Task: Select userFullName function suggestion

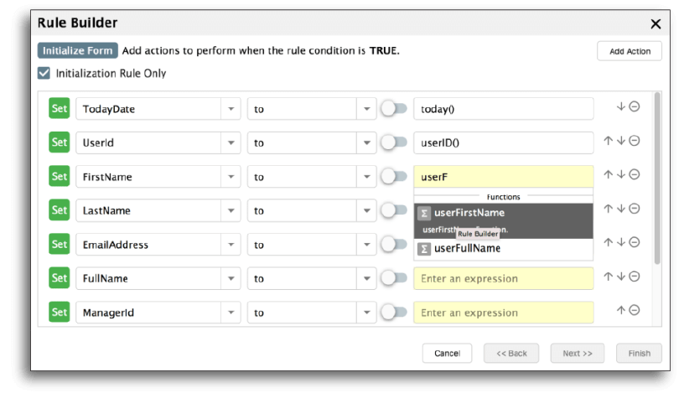Action: [504, 249]
